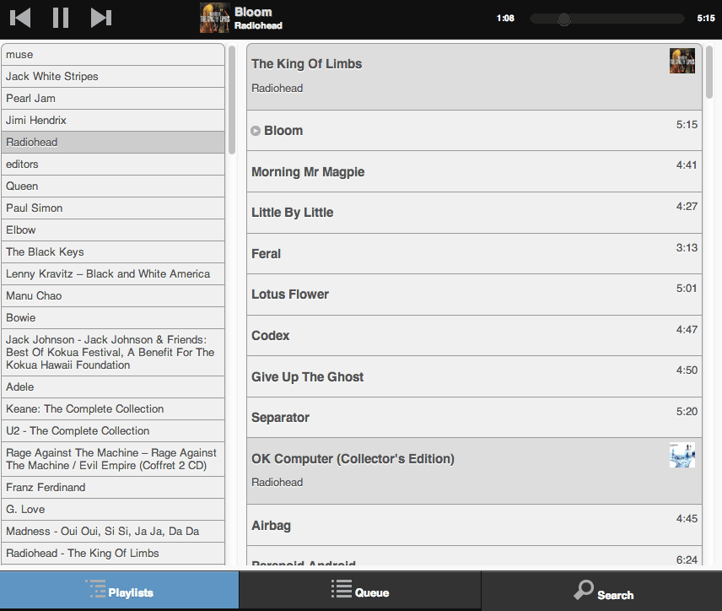Click The King Of Limbs album cover

[682, 61]
